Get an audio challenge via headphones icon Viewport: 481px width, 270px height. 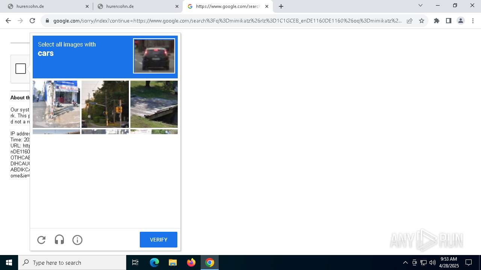tap(59, 240)
